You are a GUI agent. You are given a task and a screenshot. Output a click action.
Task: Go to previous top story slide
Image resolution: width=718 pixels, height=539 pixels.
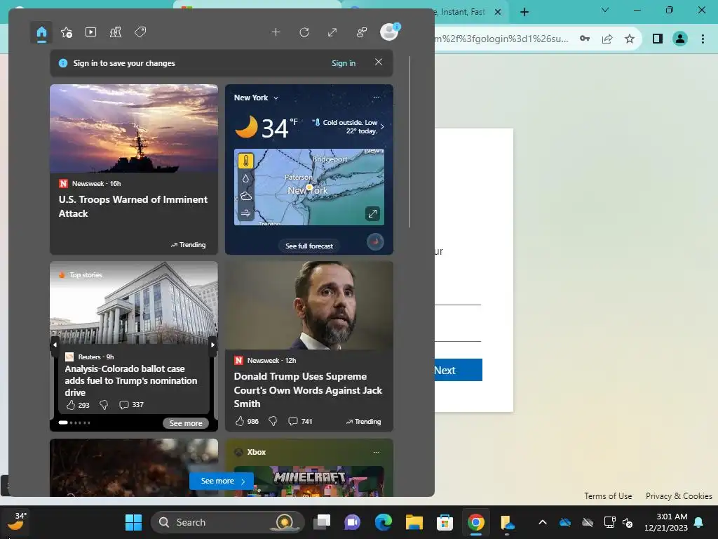(x=55, y=345)
